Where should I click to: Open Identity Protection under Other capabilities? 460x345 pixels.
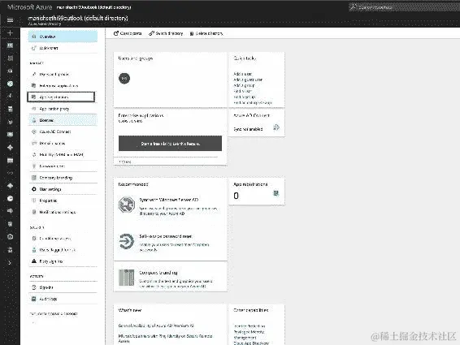pyautogui.click(x=250, y=326)
